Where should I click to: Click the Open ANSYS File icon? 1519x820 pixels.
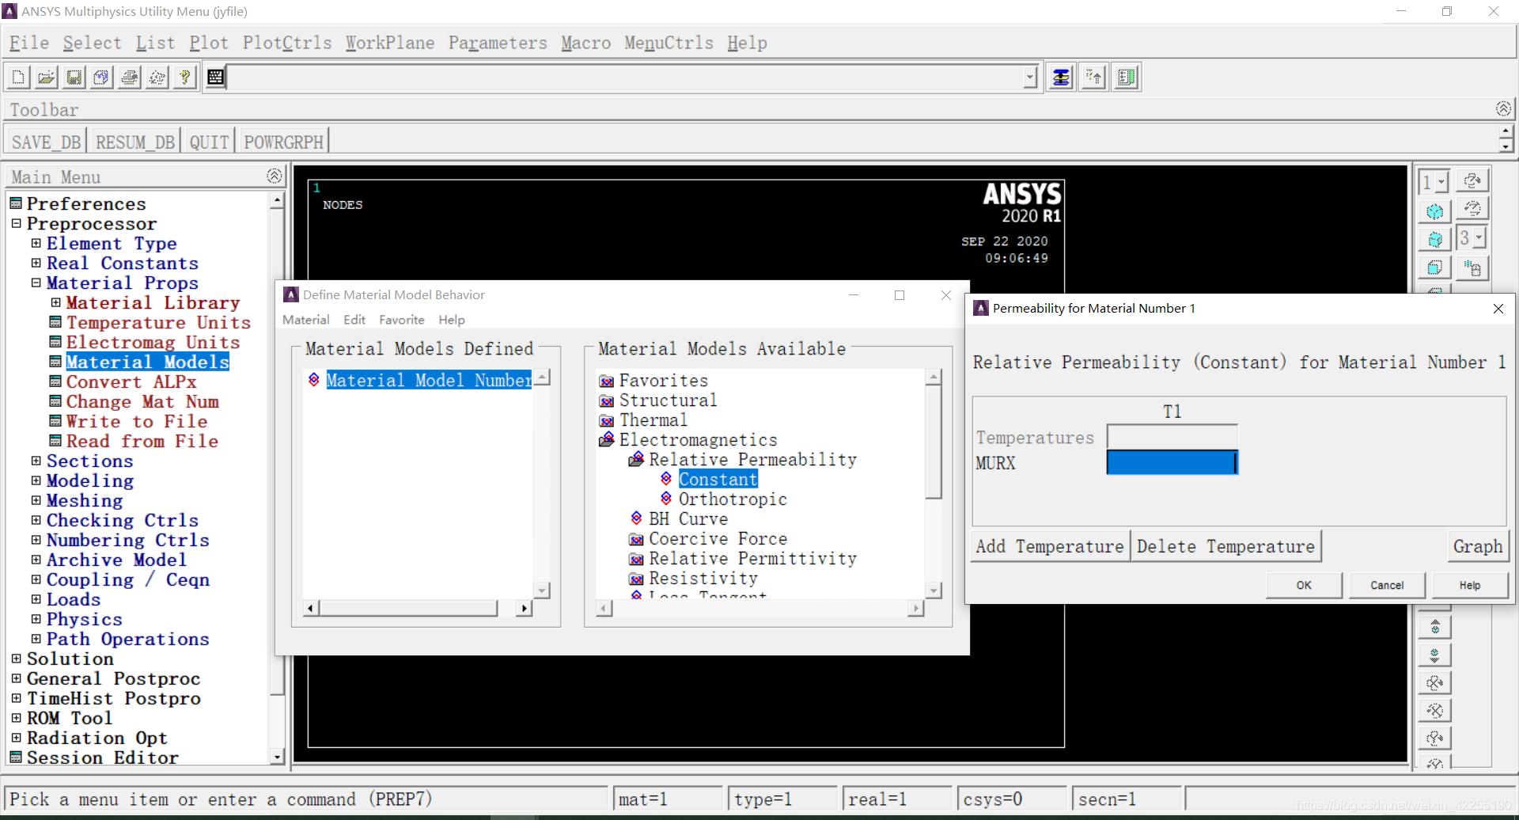pos(46,78)
